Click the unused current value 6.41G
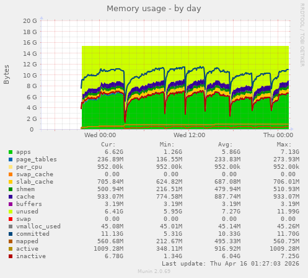 pos(114,212)
